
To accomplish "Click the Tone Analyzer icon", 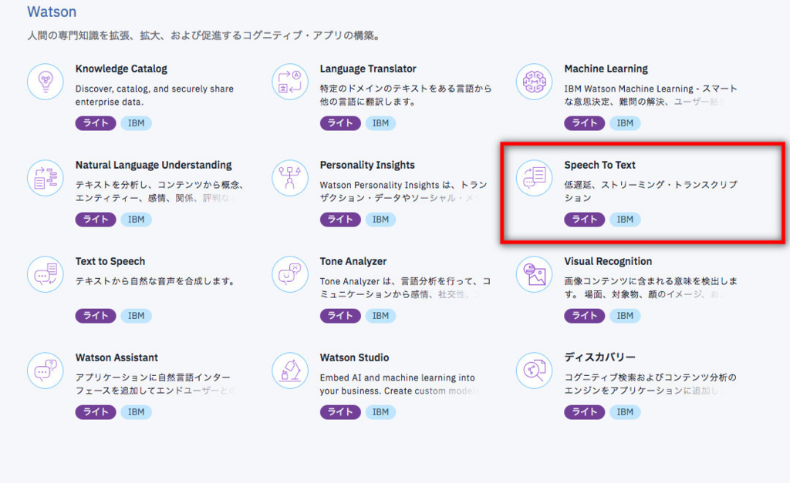I will click(x=290, y=274).
